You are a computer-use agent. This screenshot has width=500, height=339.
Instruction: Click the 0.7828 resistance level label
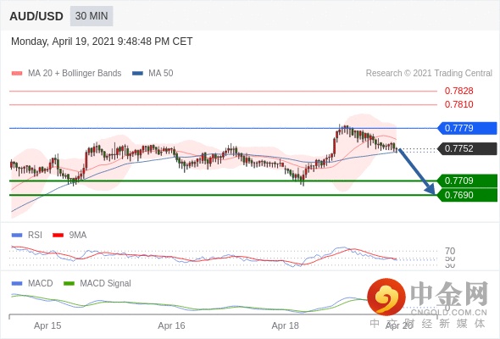point(458,91)
